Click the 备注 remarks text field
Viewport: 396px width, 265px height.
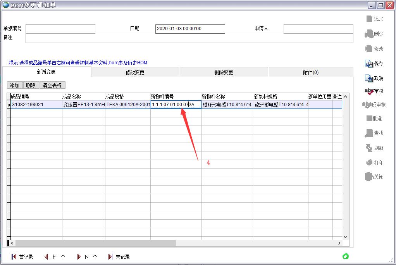click(x=189, y=38)
